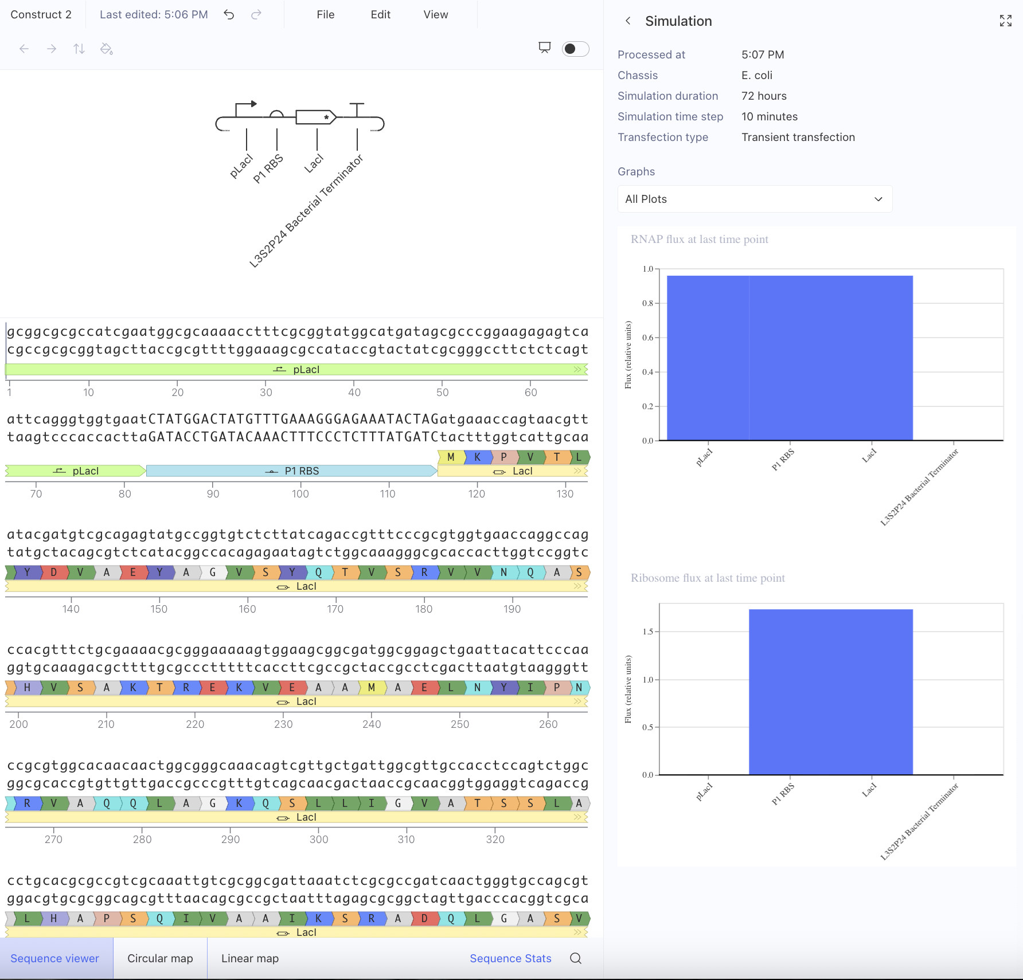Switch to Circular map tab

point(160,958)
